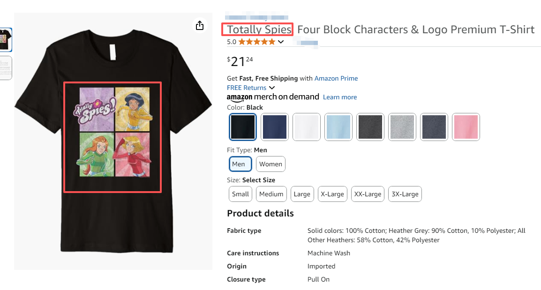Pick the Medium size option

tap(271, 194)
